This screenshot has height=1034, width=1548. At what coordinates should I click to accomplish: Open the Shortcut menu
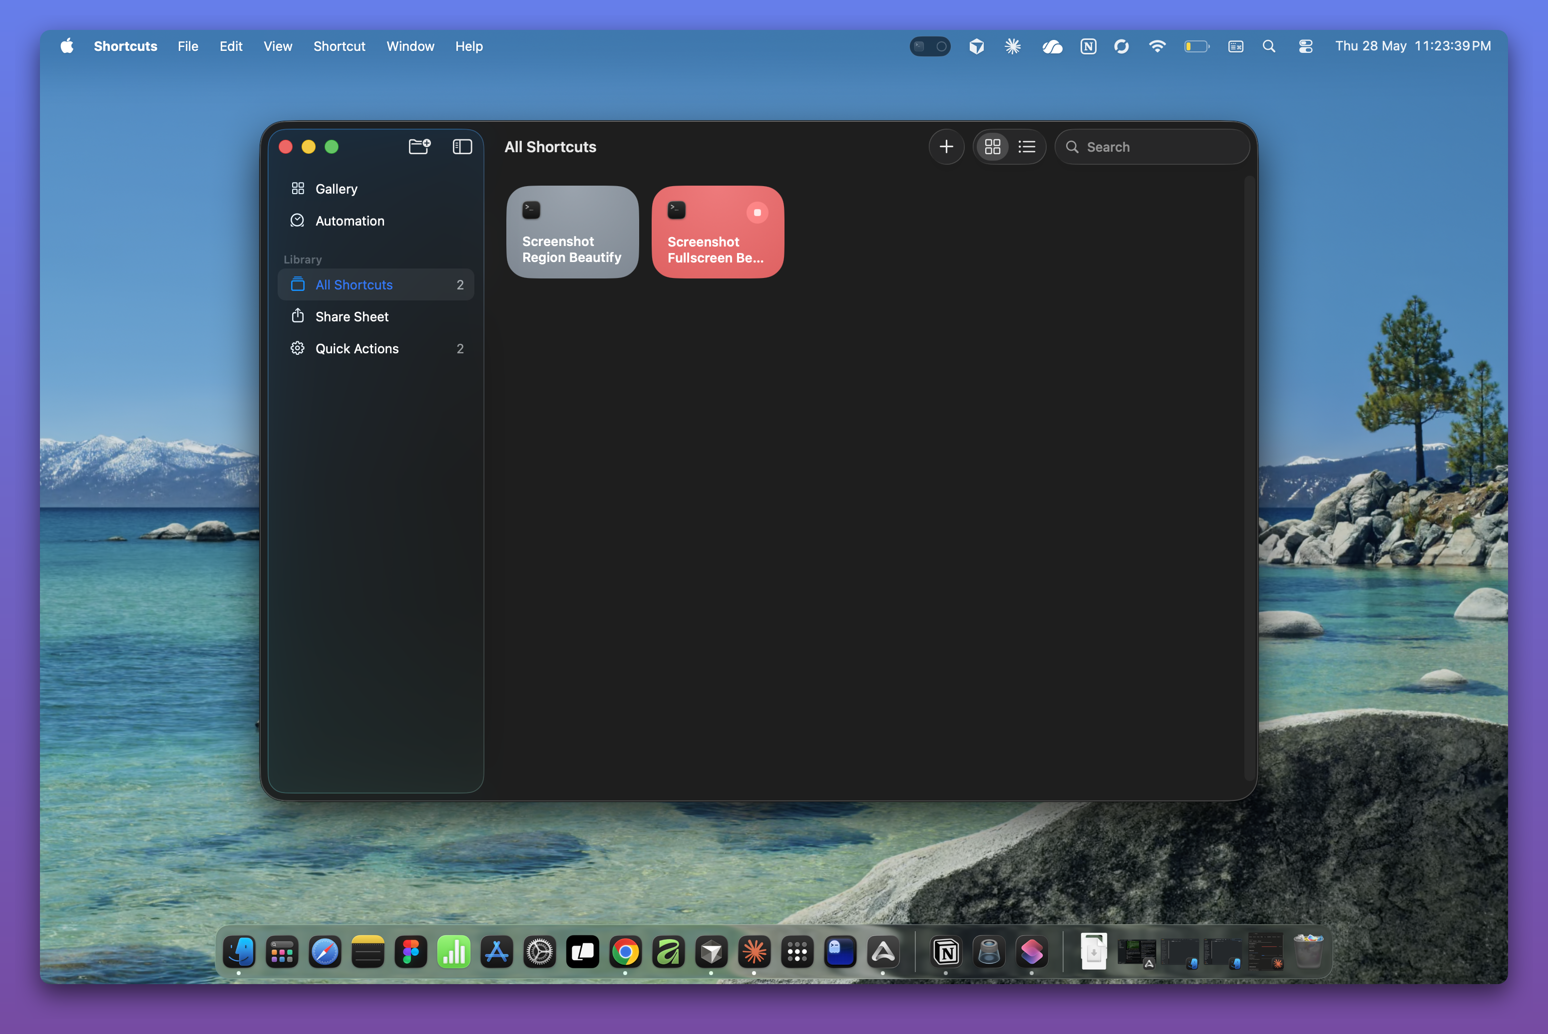coord(339,46)
